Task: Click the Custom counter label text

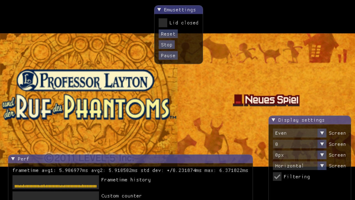Action: coord(121,196)
